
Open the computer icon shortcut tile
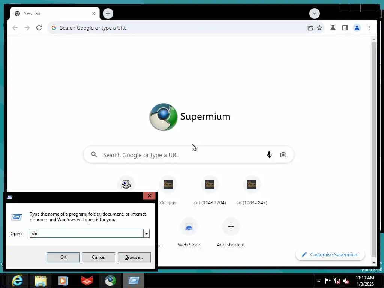coord(126,184)
